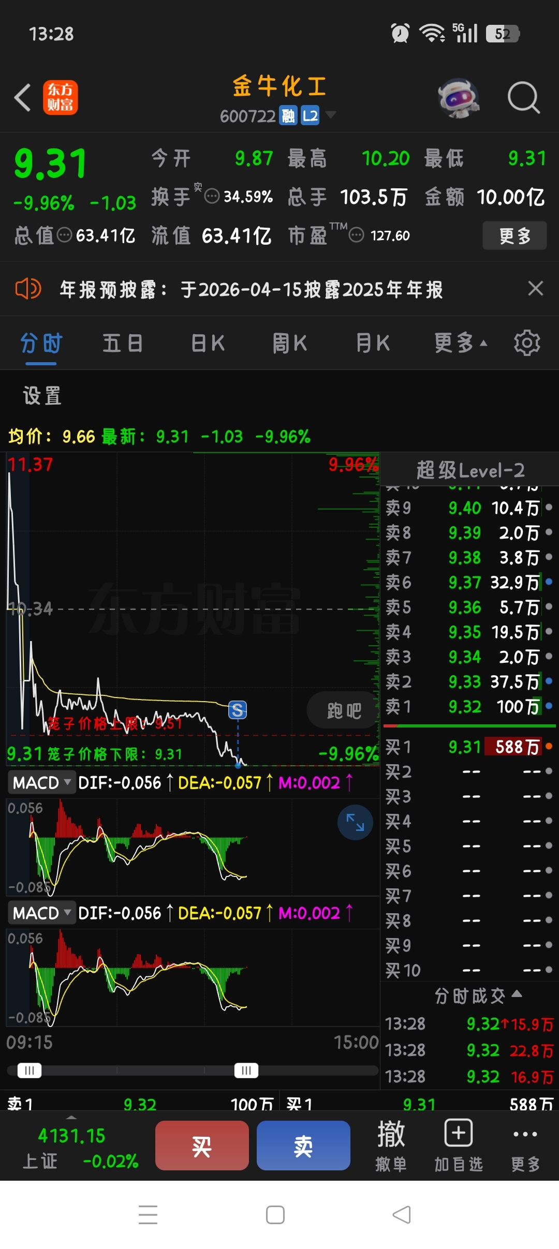559x1249 pixels.
Task: Switch to the 五日 tab
Action: (123, 343)
